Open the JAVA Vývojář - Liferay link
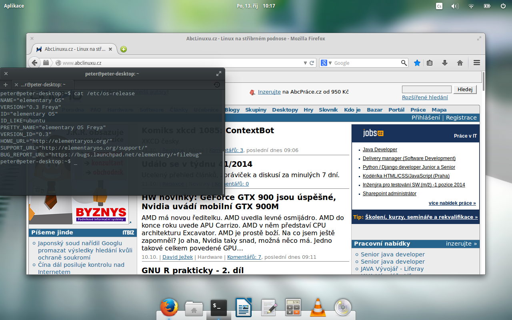Viewport: 512px width, 320px height. click(x=392, y=269)
